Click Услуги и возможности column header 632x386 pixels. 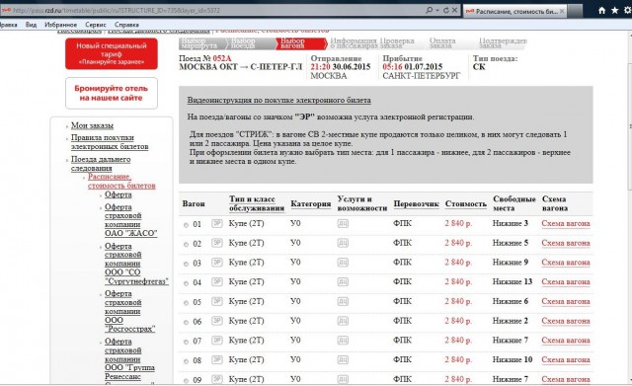pyautogui.click(x=362, y=203)
